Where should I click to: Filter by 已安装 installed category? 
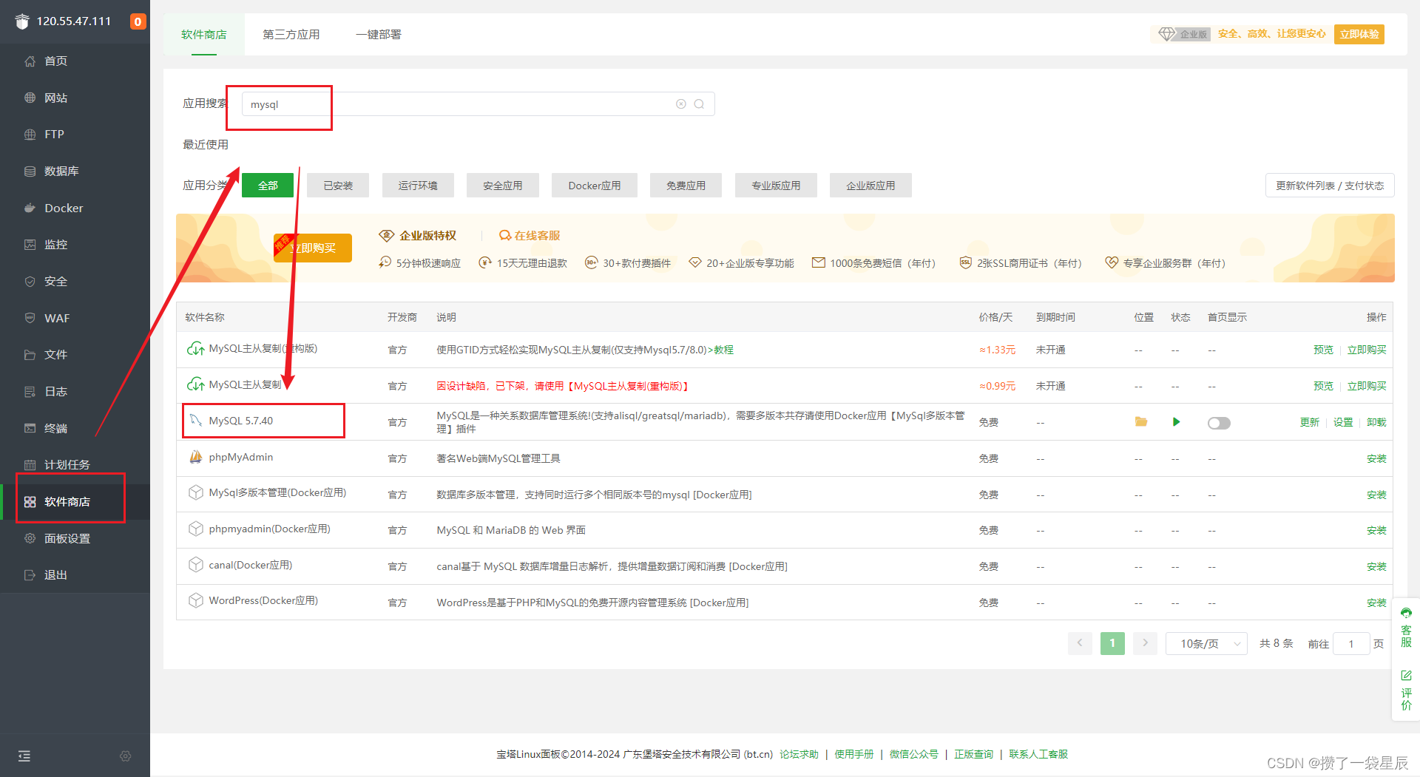pyautogui.click(x=338, y=186)
